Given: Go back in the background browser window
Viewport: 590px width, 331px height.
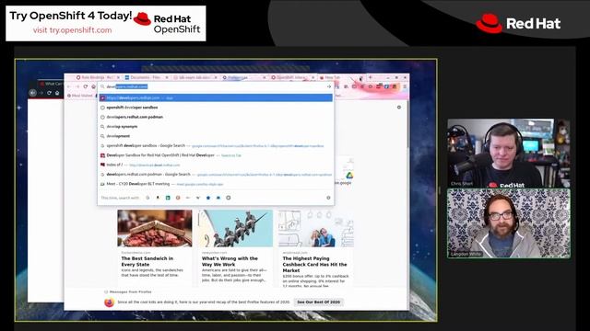Looking at the screenshot, I should click(x=33, y=93).
